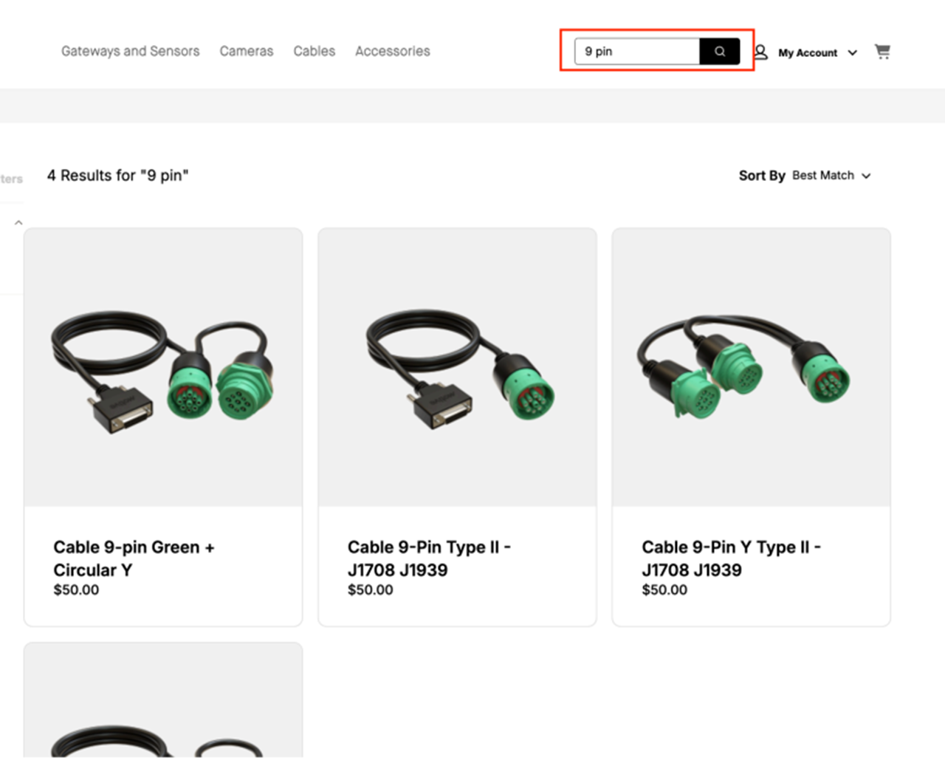This screenshot has height=766, width=945.
Task: Open the shopping cart
Action: tap(882, 52)
